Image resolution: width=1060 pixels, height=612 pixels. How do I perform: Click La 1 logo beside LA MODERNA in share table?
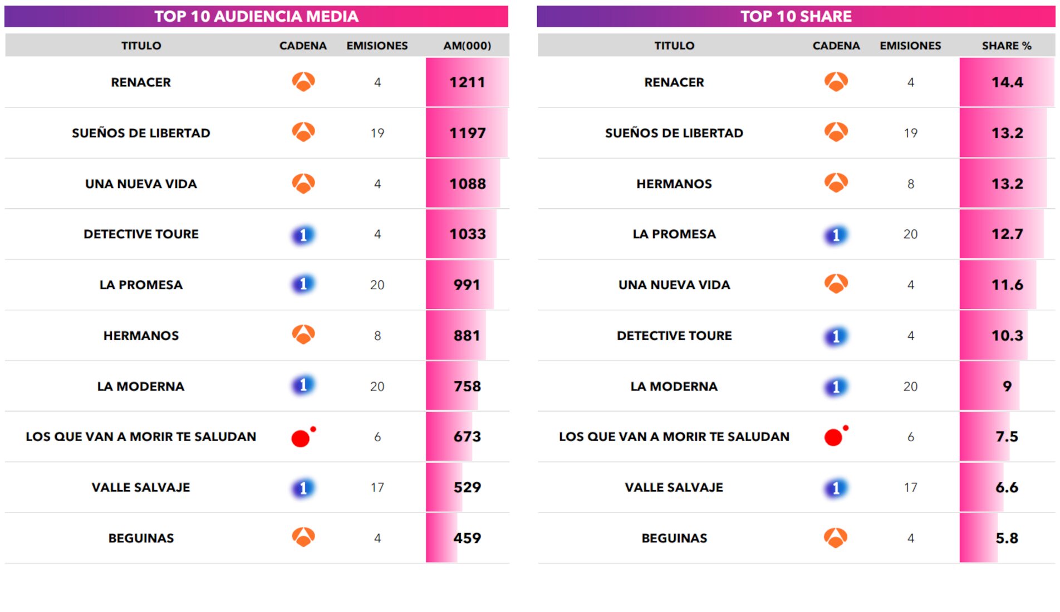[836, 387]
